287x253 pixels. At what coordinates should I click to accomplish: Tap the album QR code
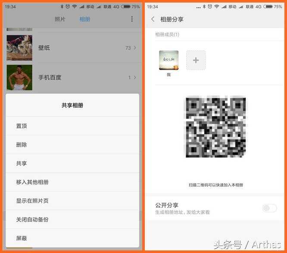(216, 127)
